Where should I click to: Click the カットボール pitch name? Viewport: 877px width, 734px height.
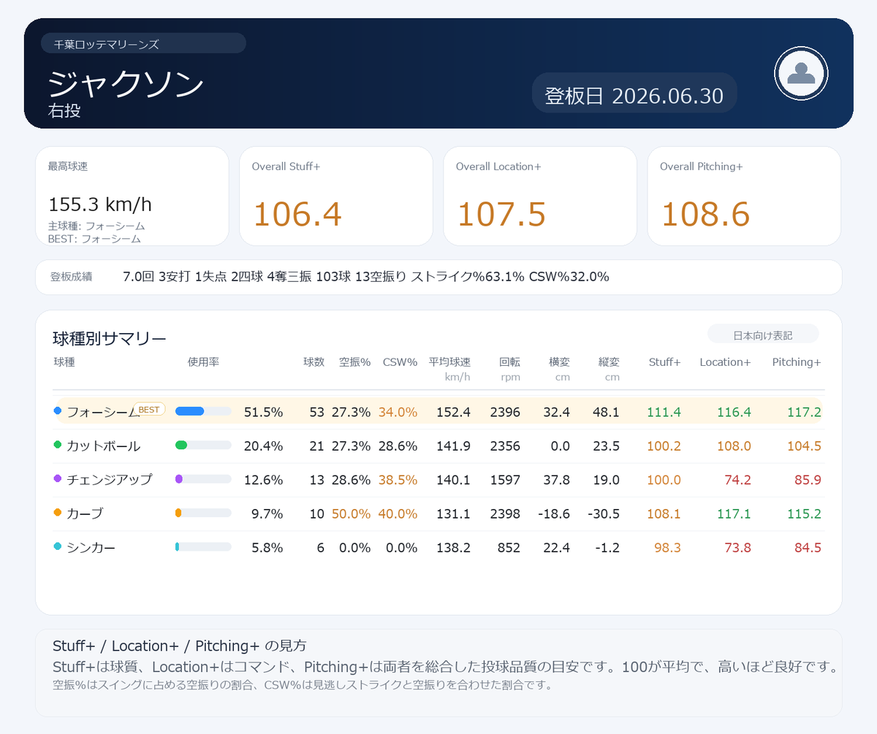tap(103, 446)
